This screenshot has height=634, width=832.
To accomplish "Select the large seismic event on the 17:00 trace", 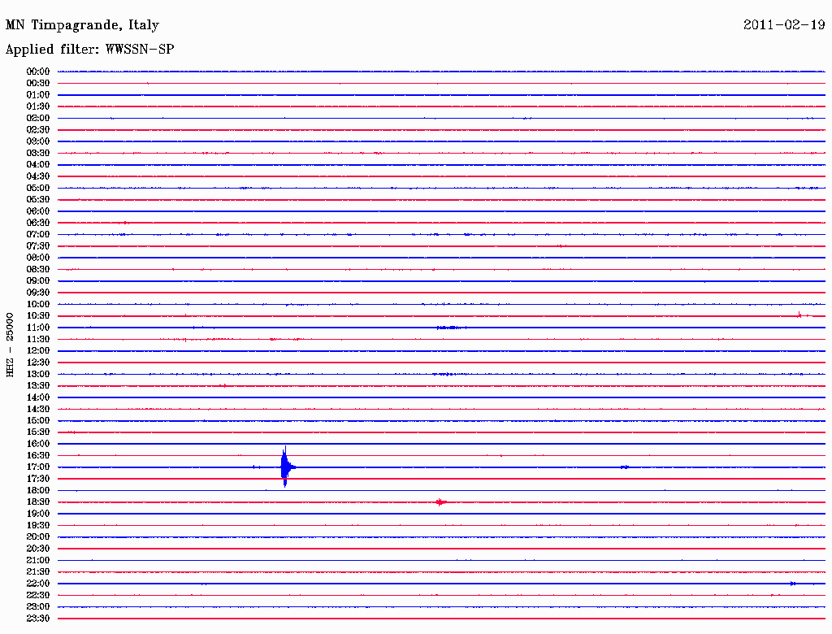I will coord(287,467).
